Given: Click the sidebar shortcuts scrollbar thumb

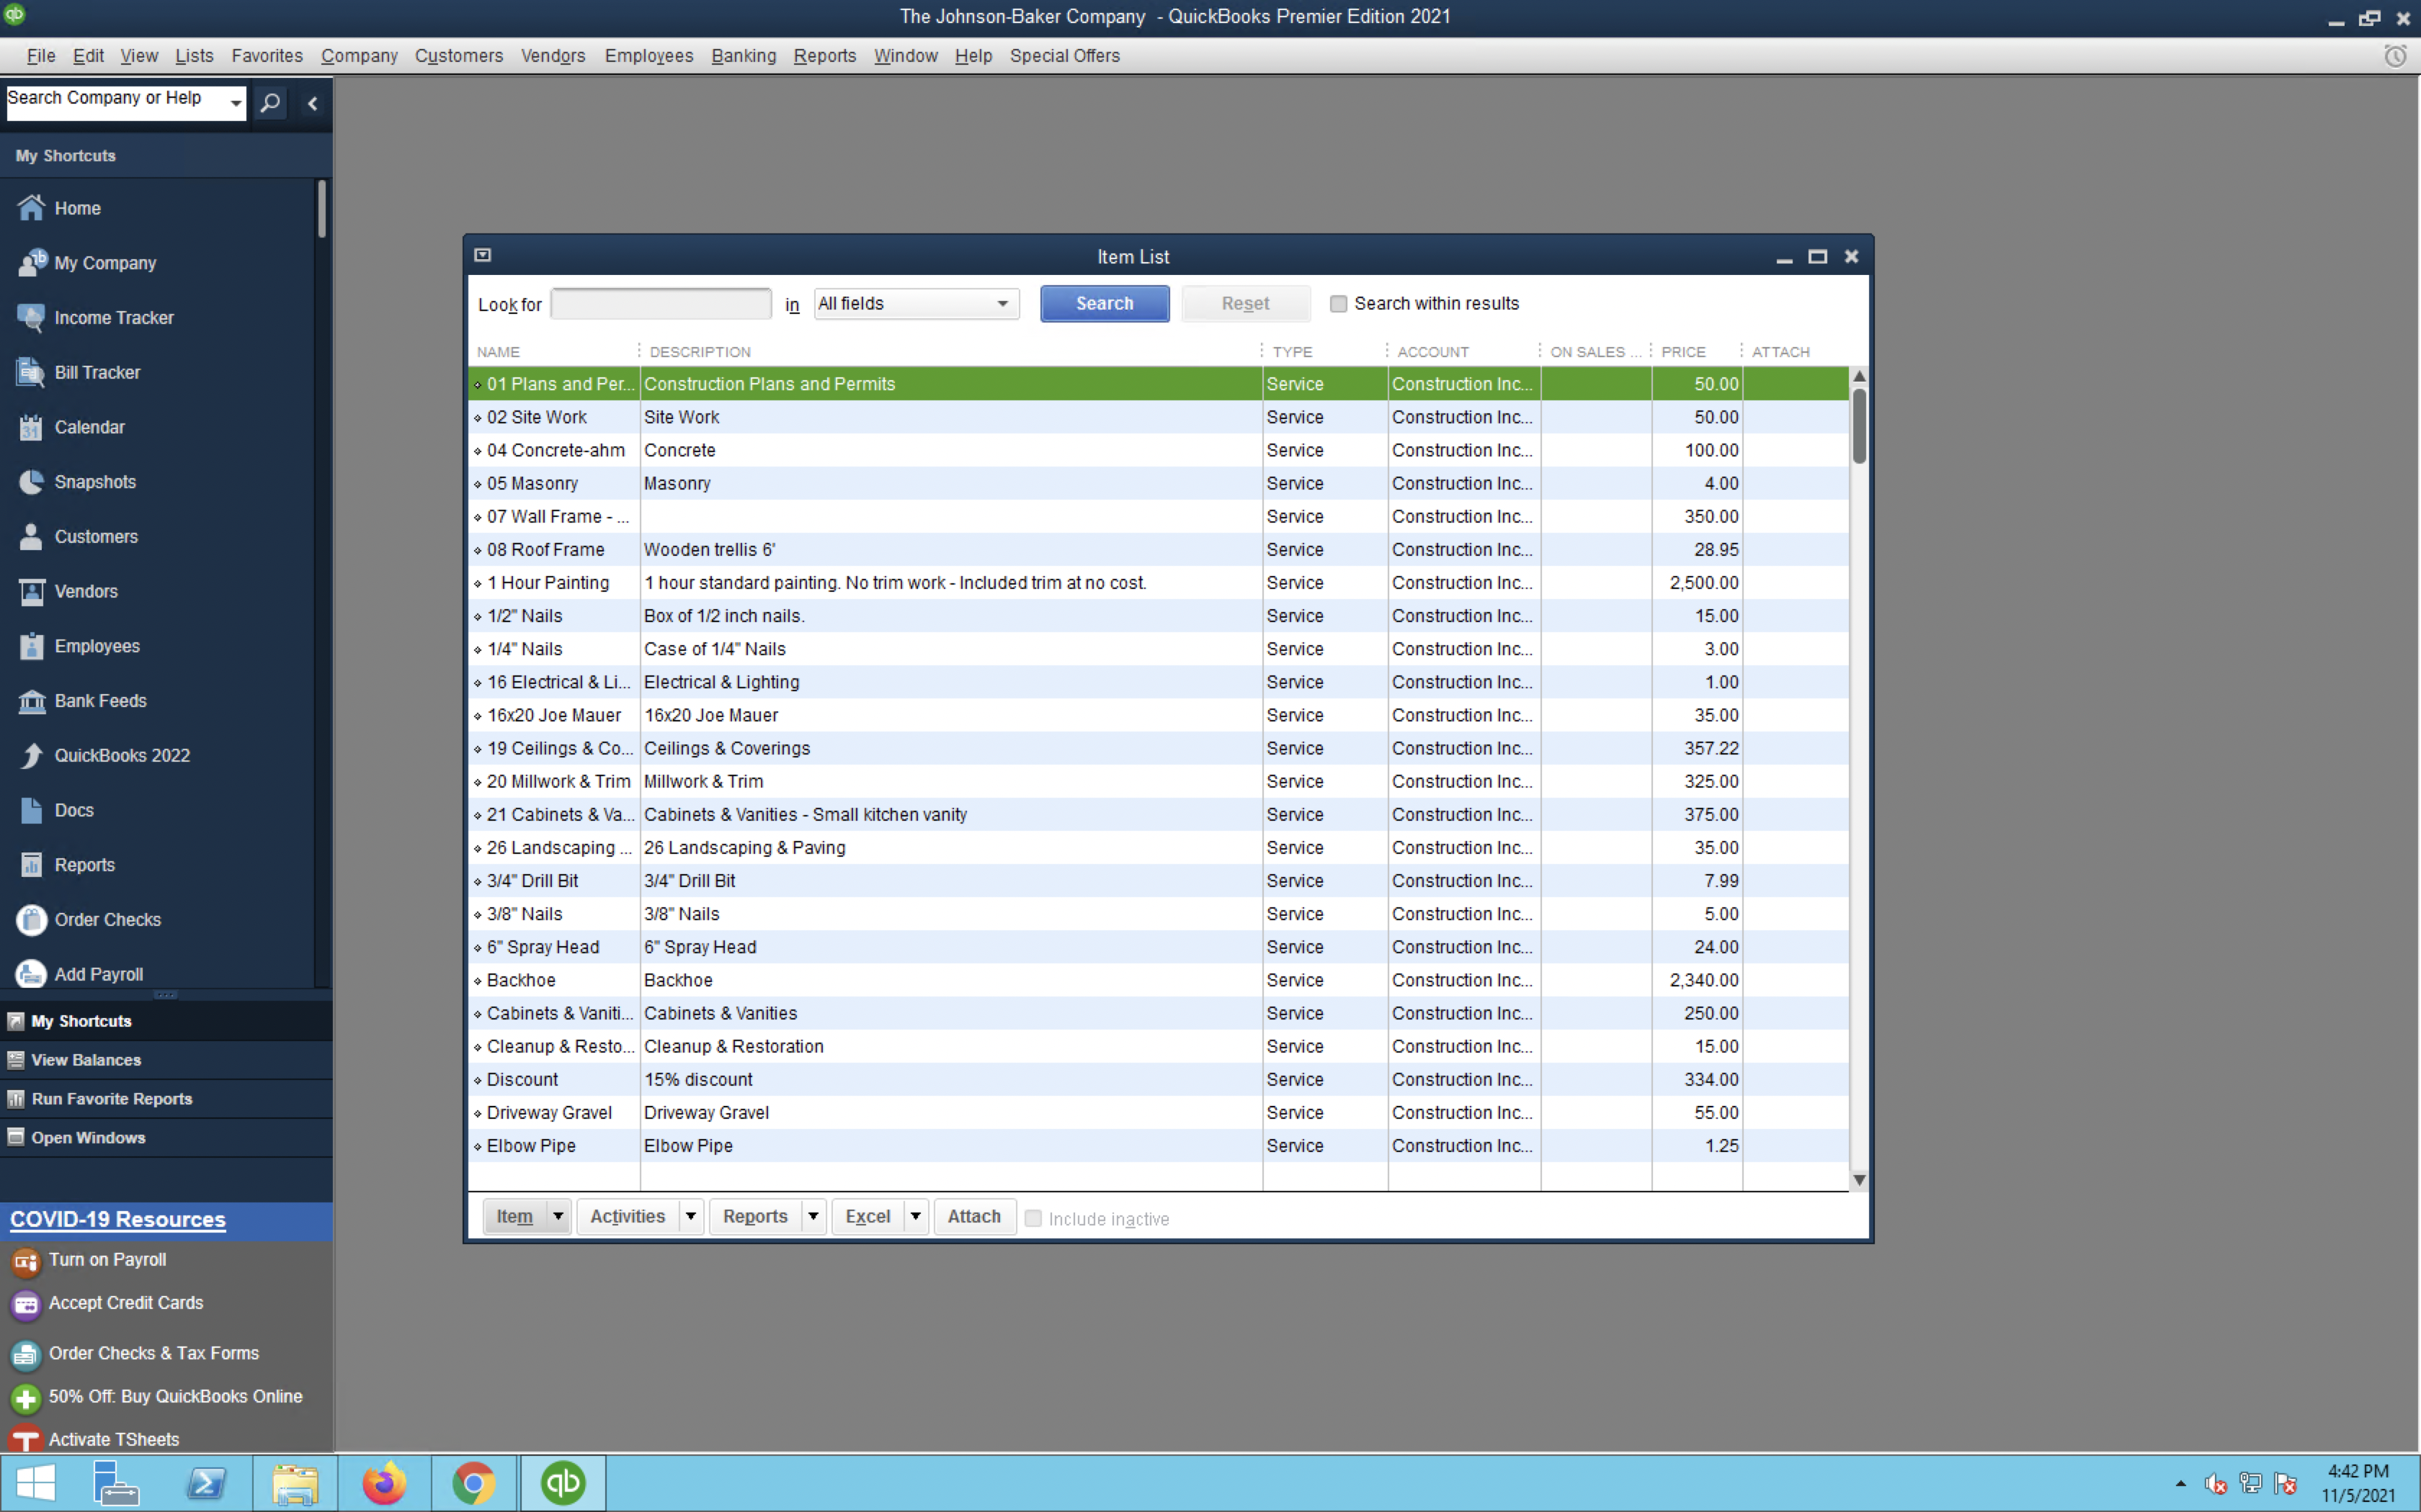Looking at the screenshot, I should click(x=321, y=208).
